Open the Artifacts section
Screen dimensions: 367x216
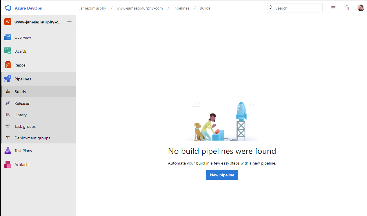[x=21, y=164]
